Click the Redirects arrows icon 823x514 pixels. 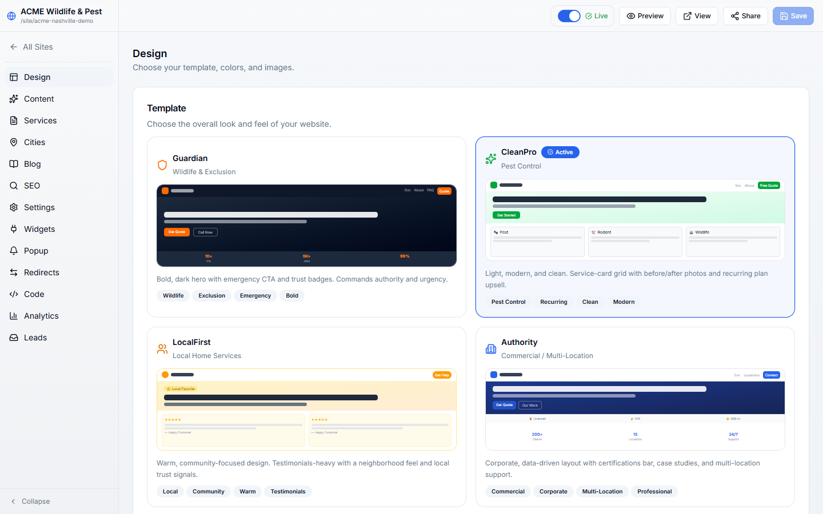[14, 272]
